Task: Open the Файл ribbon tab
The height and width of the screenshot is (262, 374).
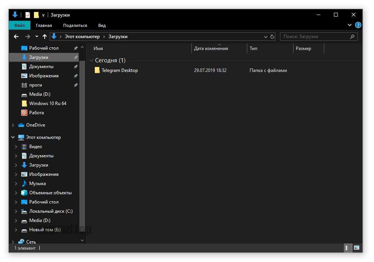Action: (x=20, y=25)
